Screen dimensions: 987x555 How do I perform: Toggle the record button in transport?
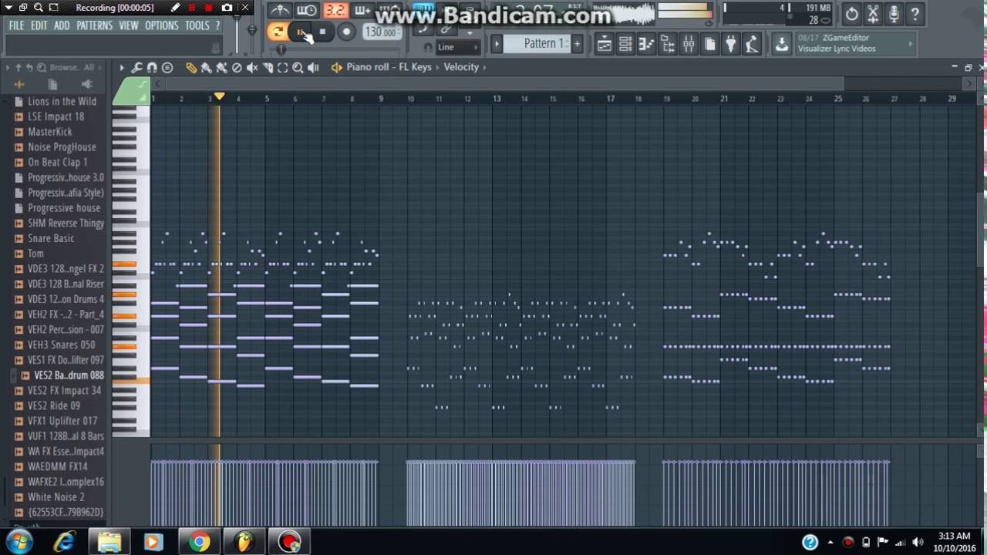click(346, 32)
